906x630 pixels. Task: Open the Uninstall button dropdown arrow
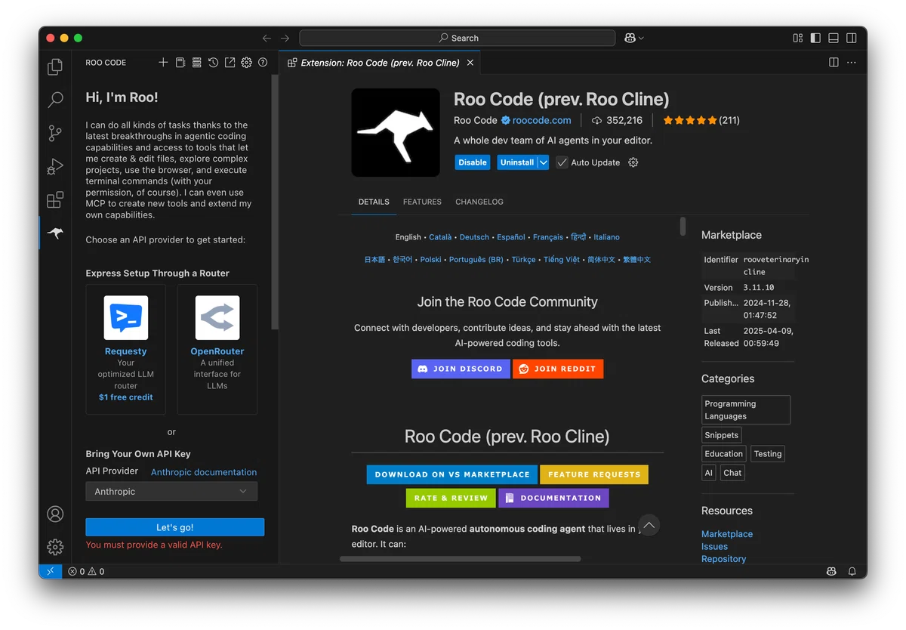coord(543,162)
